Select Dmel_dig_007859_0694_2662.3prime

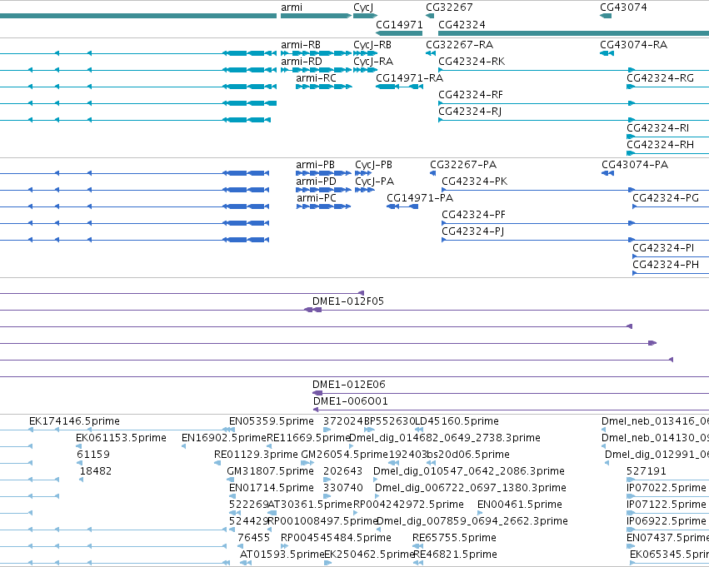[x=472, y=521]
